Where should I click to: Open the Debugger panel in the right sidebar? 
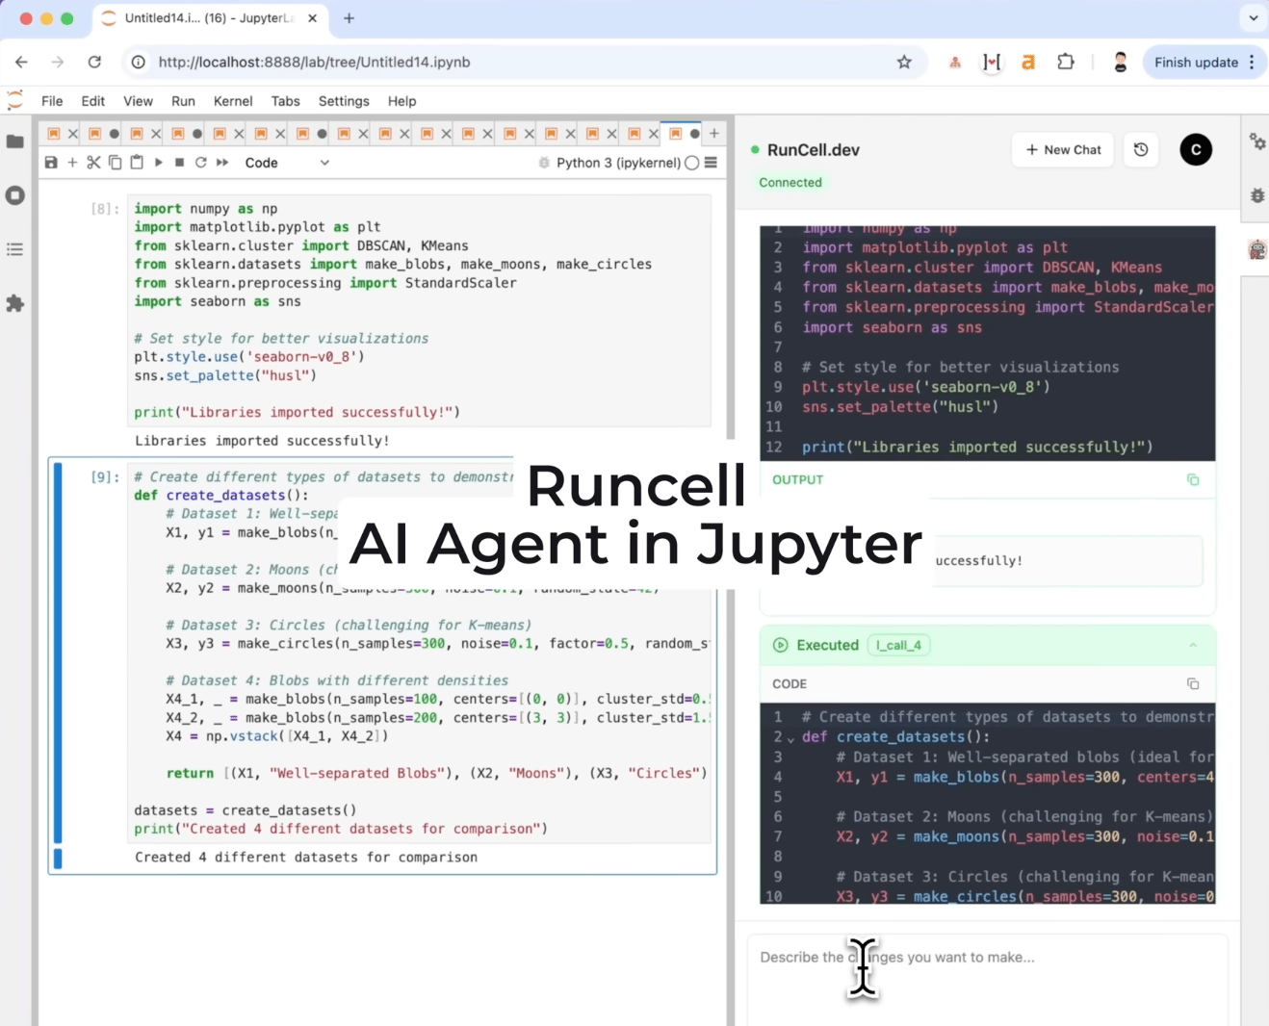click(x=1257, y=195)
